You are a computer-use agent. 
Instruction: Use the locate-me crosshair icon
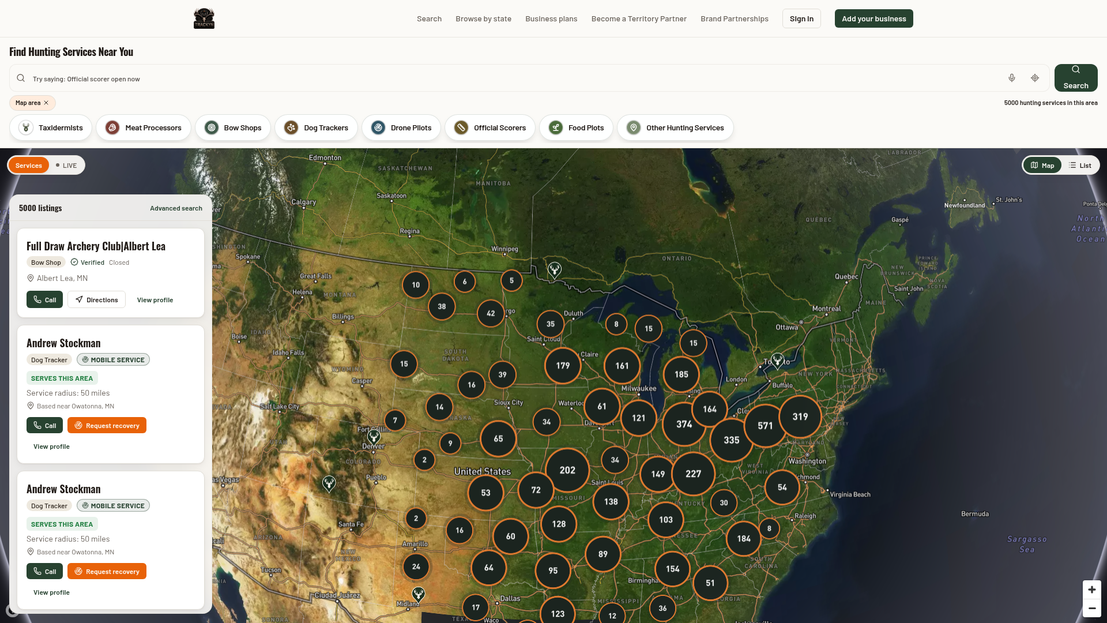pyautogui.click(x=1035, y=78)
